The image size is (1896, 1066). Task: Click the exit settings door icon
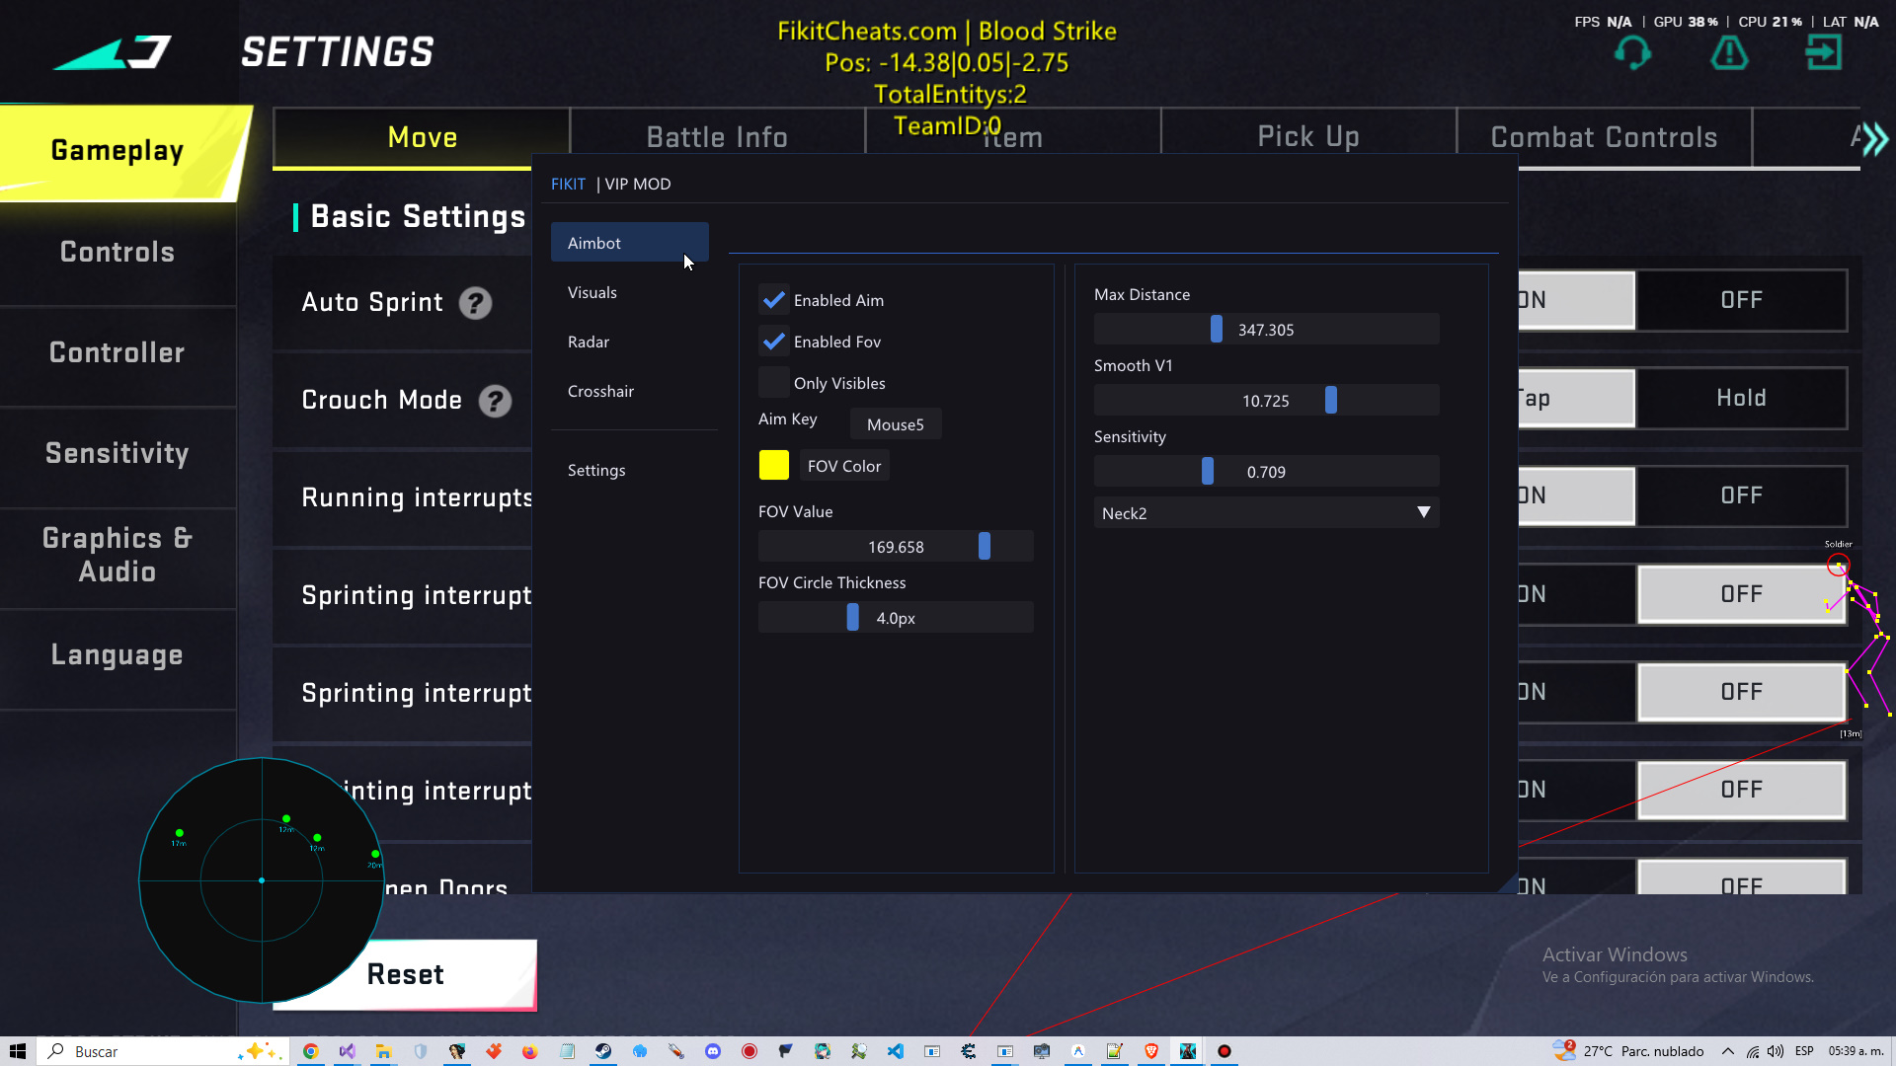1823,52
